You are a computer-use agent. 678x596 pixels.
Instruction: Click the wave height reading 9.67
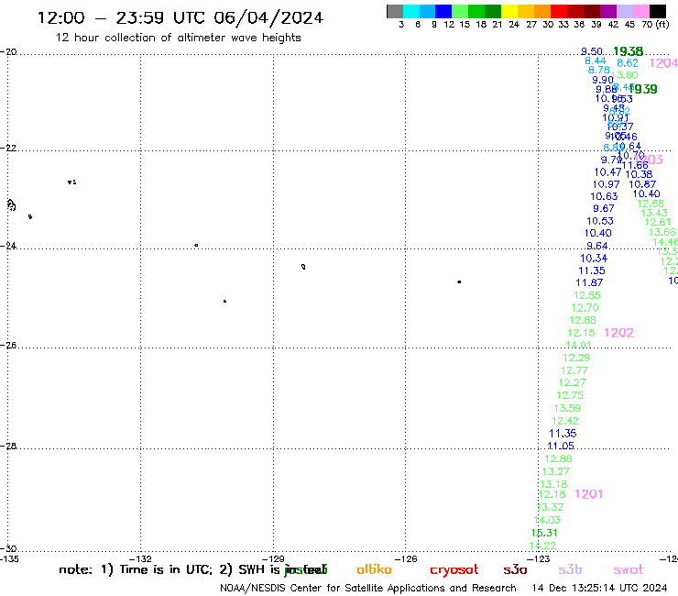(x=603, y=208)
